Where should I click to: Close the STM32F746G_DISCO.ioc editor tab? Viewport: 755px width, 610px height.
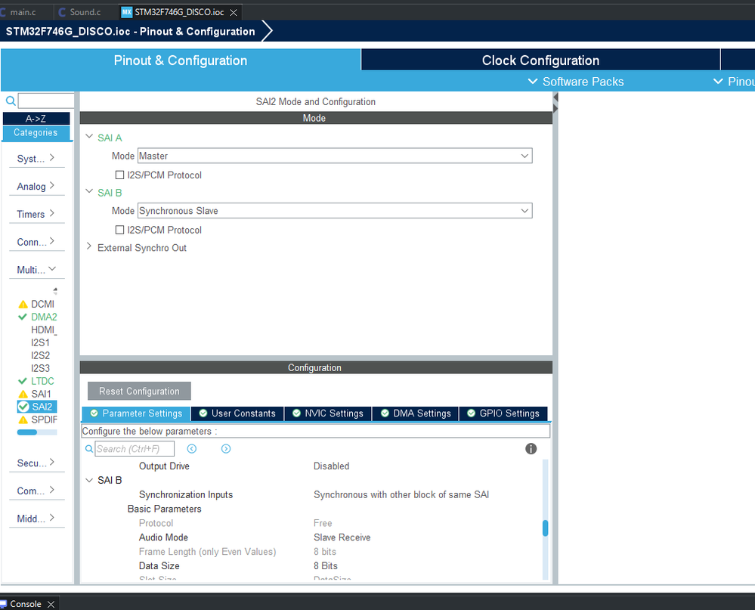pos(234,13)
